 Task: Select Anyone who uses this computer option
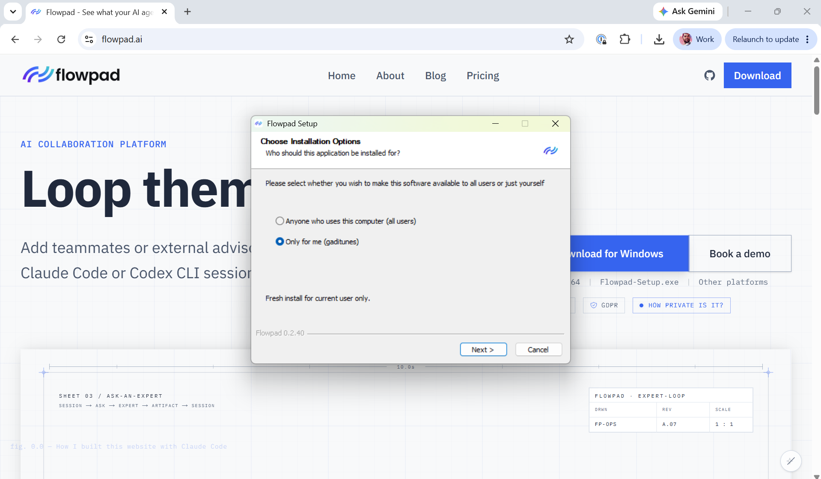[346, 221]
